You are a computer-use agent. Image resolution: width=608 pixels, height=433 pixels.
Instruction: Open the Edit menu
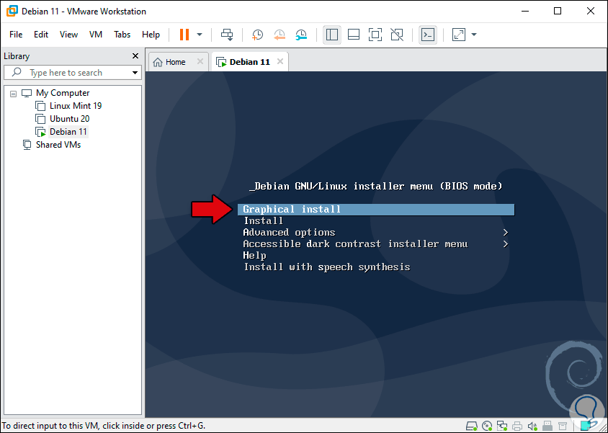point(41,35)
